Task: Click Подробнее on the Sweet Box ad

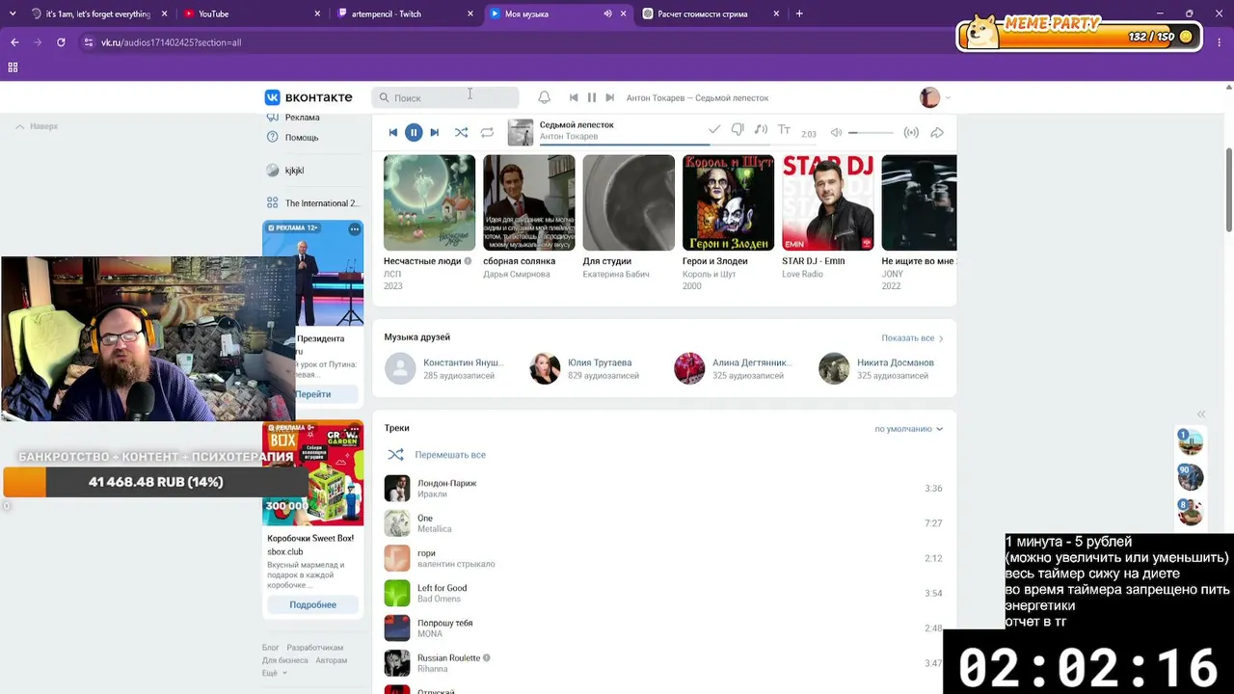Action: tap(313, 604)
